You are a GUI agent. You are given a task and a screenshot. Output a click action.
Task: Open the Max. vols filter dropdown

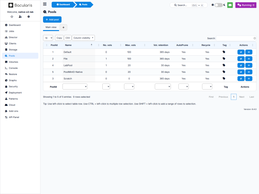coord(129,86)
